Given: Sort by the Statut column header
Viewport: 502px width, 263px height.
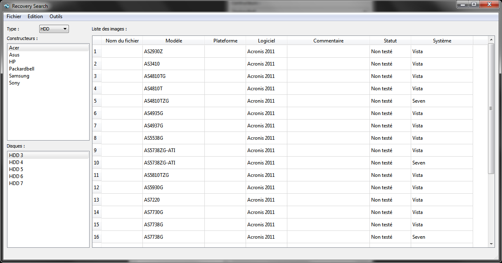Looking at the screenshot, I should 390,41.
